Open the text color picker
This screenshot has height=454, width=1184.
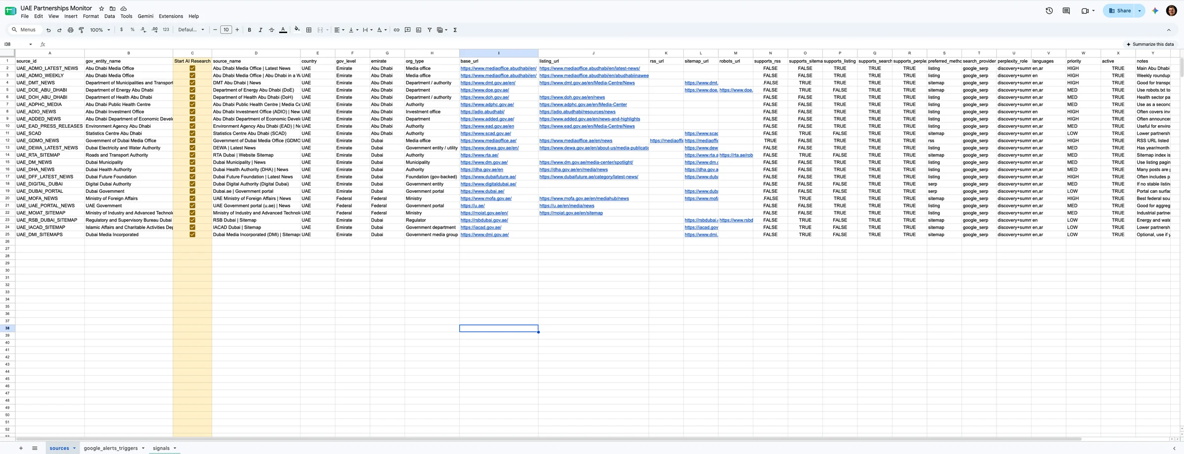coord(283,30)
